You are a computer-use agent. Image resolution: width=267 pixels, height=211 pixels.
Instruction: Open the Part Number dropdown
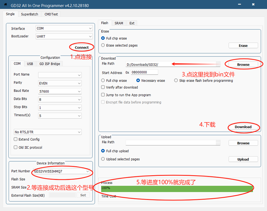coord(62,171)
